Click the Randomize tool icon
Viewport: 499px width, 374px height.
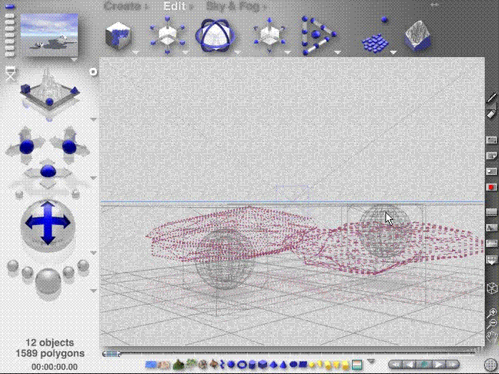coord(372,37)
